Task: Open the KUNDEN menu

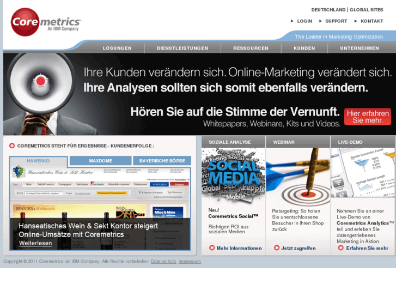Action: pyautogui.click(x=304, y=49)
